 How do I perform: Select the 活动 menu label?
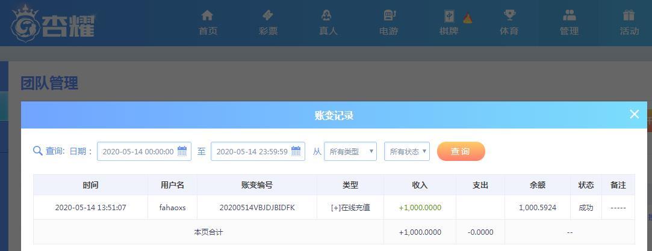[629, 31]
